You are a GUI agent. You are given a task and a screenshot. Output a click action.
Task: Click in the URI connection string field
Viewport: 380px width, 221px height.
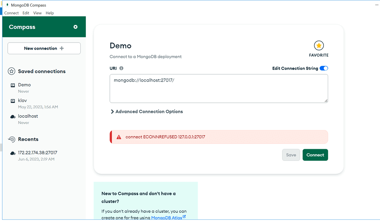tap(219, 89)
